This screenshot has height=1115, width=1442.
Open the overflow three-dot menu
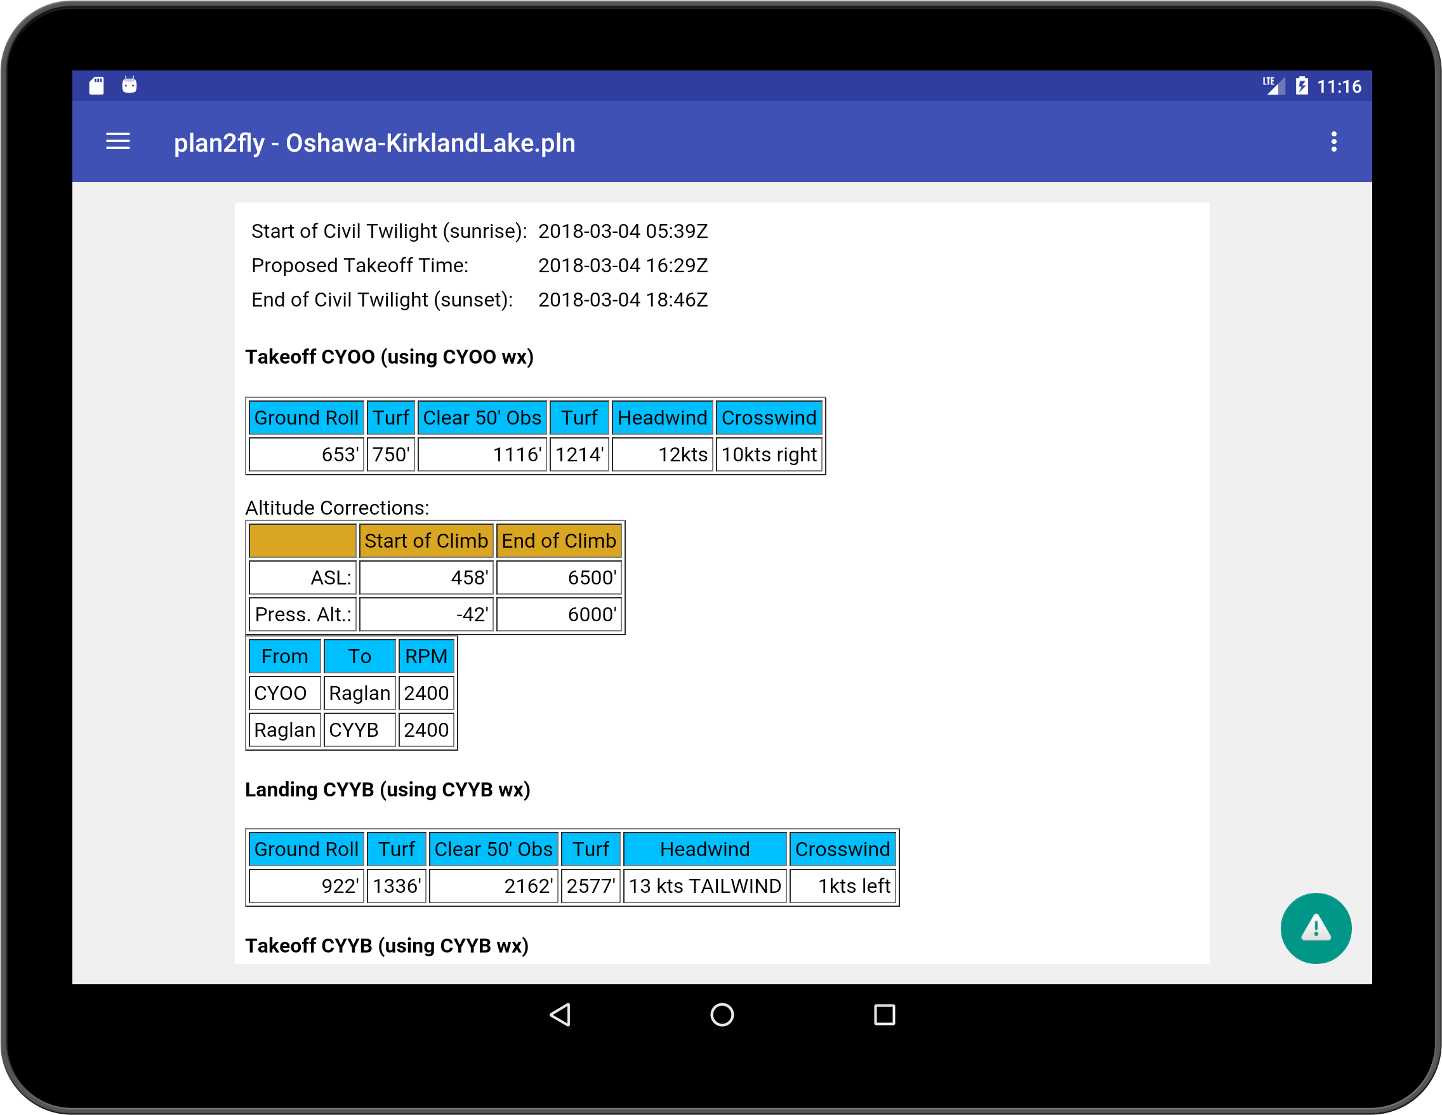pos(1334,142)
